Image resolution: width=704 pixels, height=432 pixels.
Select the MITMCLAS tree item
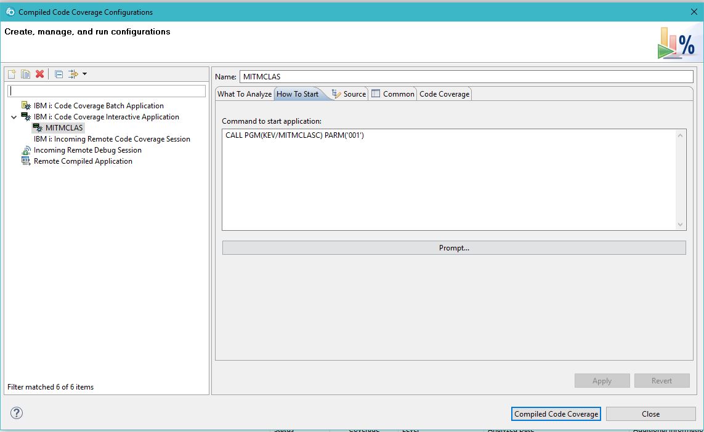63,127
